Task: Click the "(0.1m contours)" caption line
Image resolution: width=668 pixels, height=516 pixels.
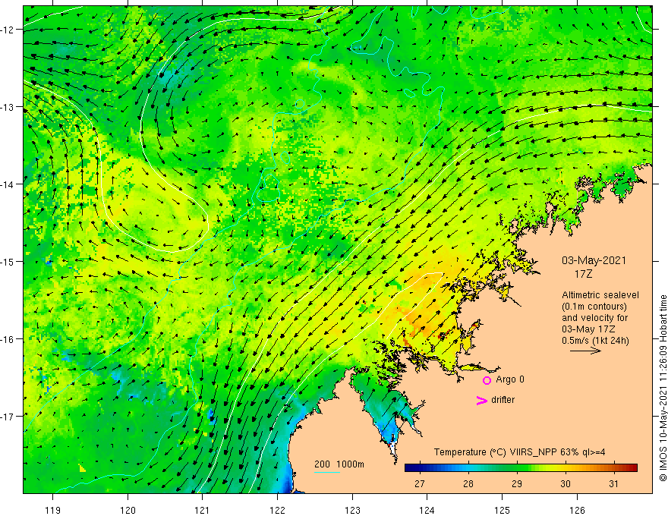Action: [594, 307]
